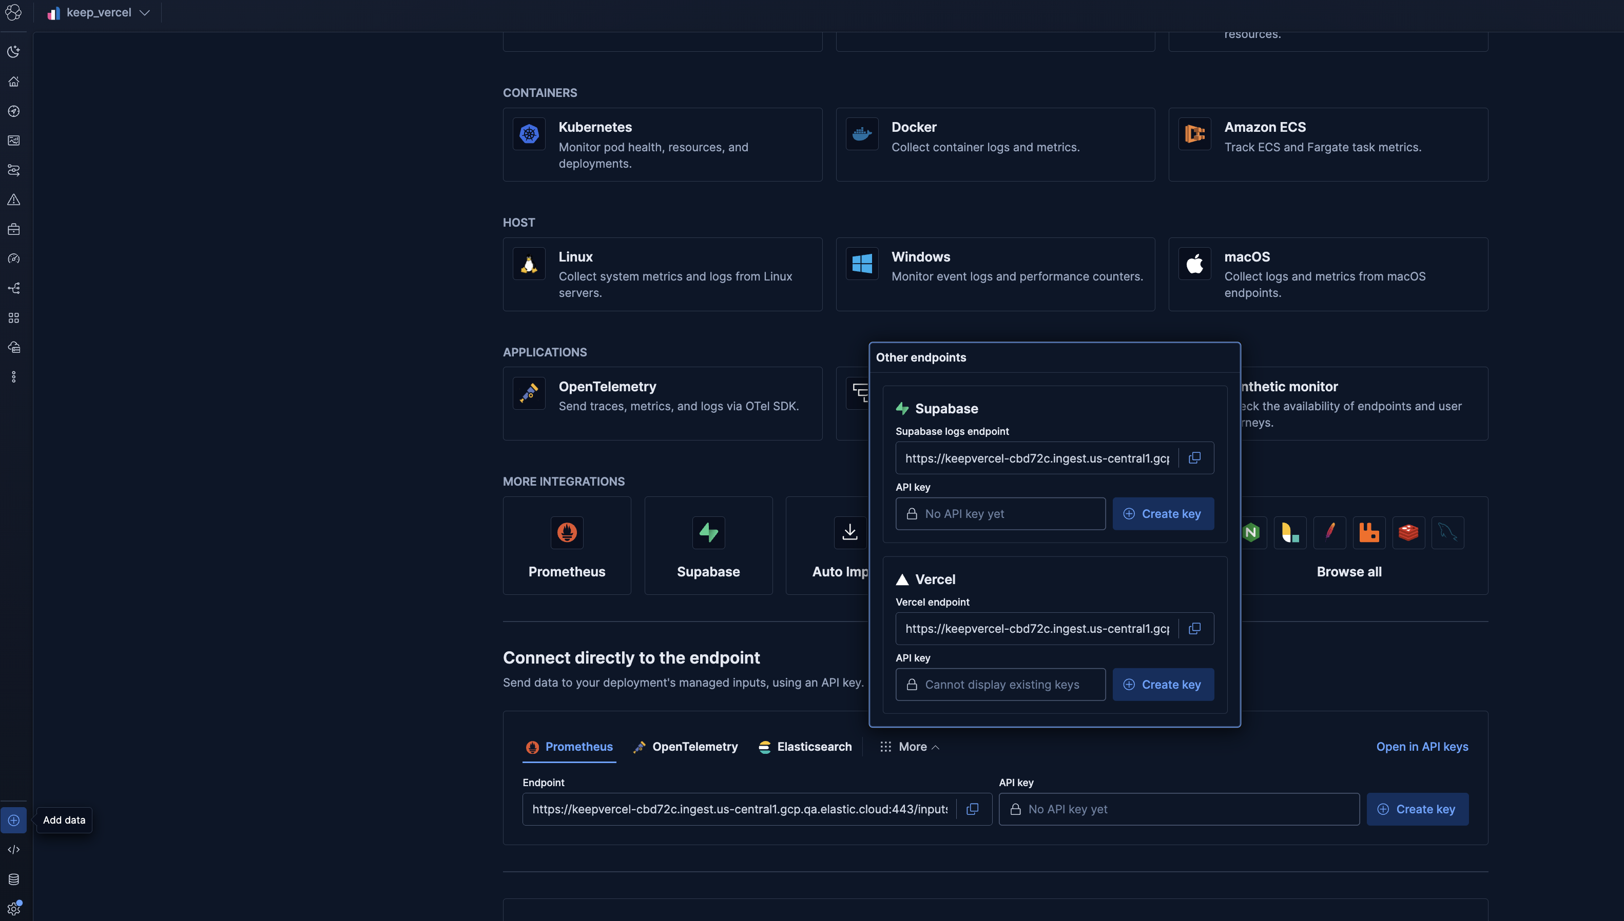Switch to the OpenTelemetry endpoint tab
The image size is (1624, 921).
coord(686,747)
